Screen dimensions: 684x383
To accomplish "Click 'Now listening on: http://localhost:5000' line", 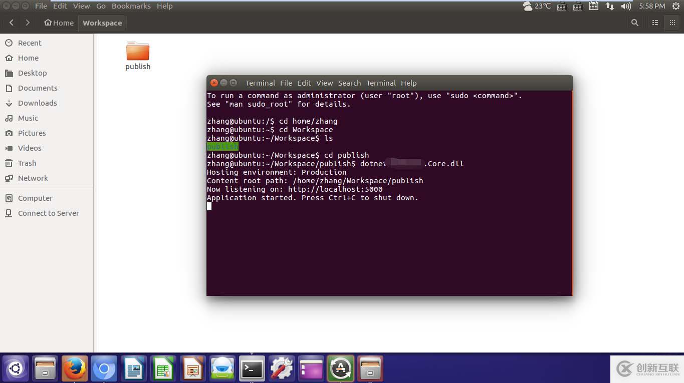I will coord(295,189).
